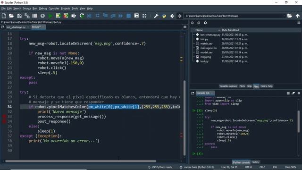302x170 pixels.
Task: Toggle the breakpoint on line 33
Action: pyautogui.click(x=4, y=117)
